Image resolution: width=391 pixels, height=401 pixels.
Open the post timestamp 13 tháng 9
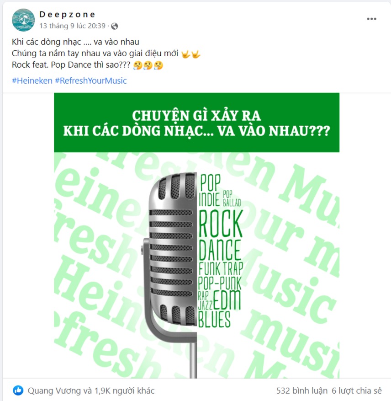(72, 26)
